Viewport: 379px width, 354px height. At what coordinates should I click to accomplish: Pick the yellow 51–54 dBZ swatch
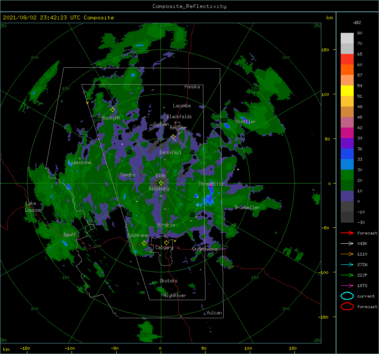click(x=347, y=91)
